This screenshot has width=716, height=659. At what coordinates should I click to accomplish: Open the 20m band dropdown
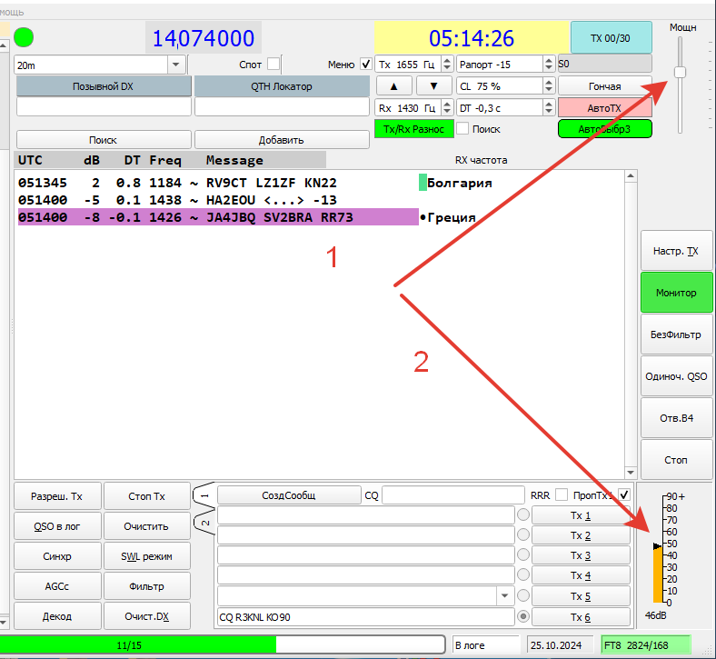176,65
